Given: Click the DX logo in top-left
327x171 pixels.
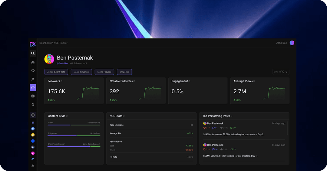Looking at the screenshot, I should [x=33, y=44].
